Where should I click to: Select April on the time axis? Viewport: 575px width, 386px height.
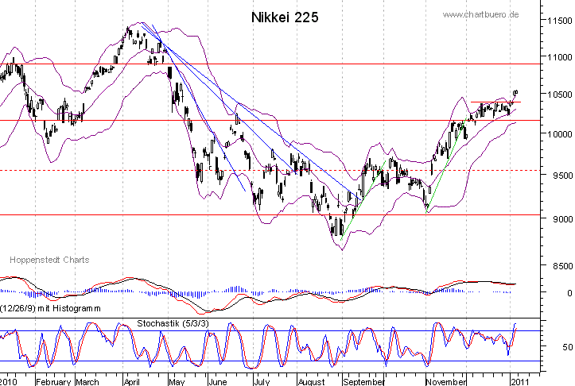(x=131, y=381)
